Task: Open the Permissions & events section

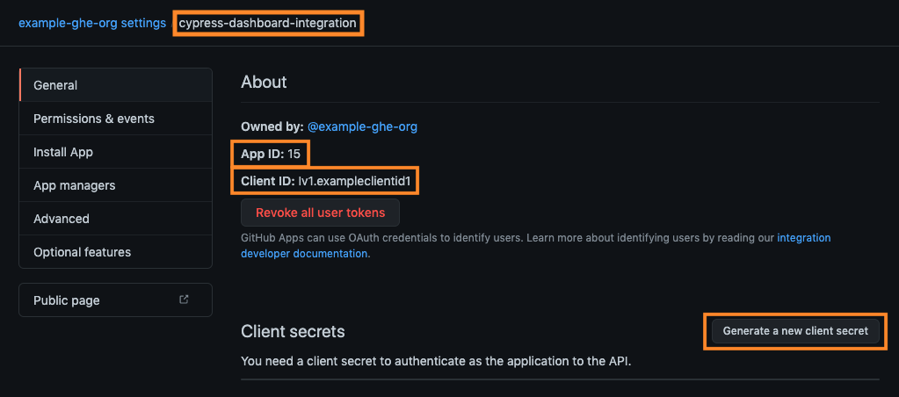Action: tap(94, 119)
